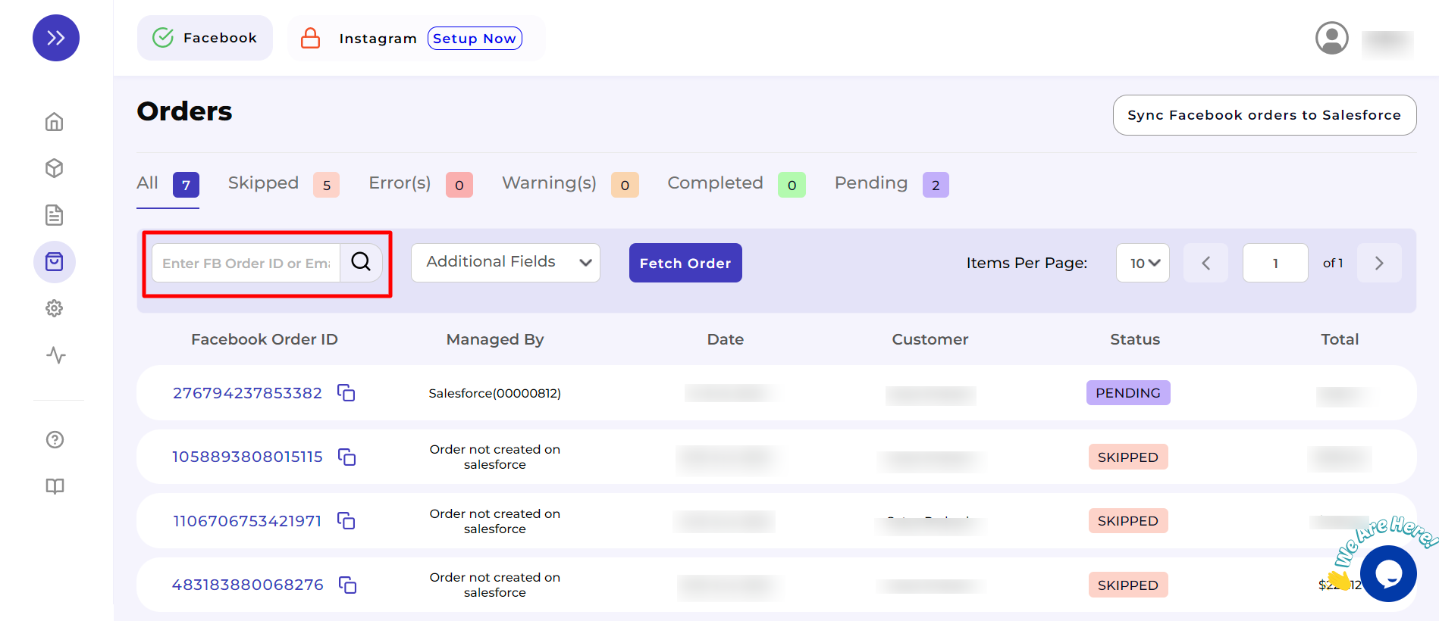Switch to the Skipped tab
1439x621 pixels.
[264, 183]
